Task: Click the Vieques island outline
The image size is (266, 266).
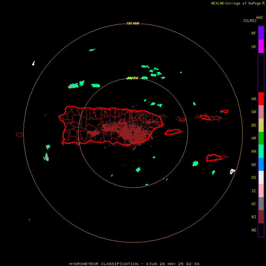Action: pos(173,132)
